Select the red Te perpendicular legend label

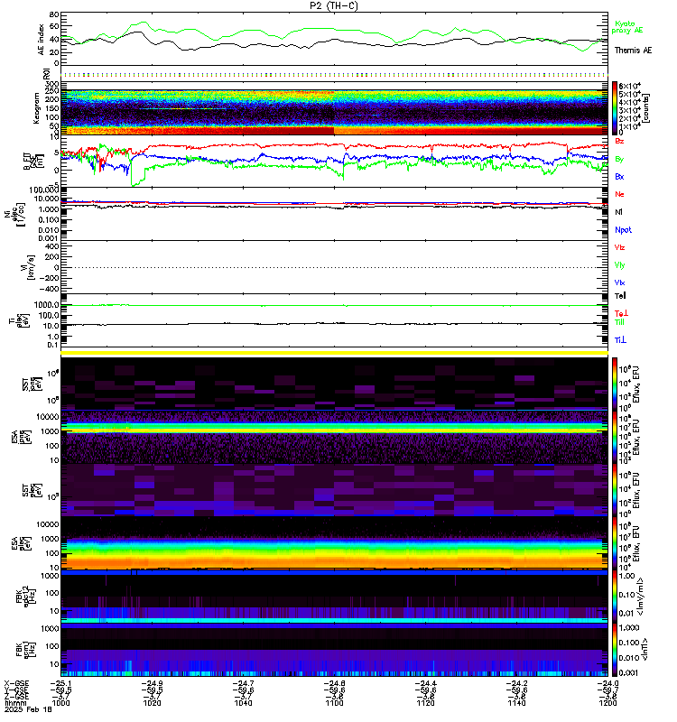tap(621, 313)
